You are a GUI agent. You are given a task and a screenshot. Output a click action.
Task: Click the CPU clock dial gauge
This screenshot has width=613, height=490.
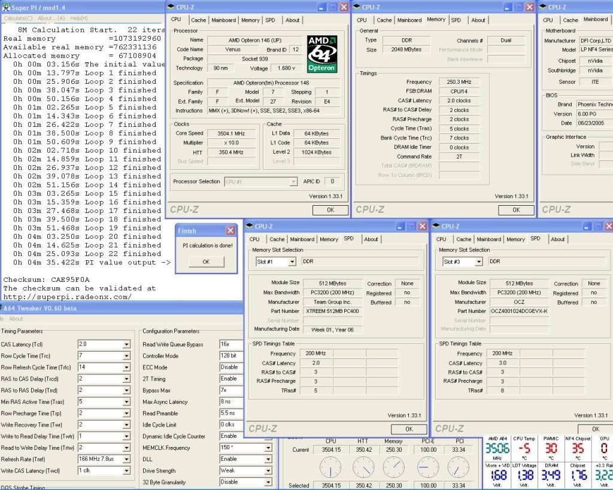[x=330, y=467]
